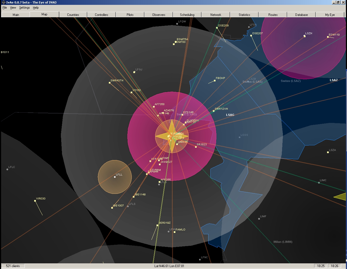Open the Settings menu

[x=24, y=8]
